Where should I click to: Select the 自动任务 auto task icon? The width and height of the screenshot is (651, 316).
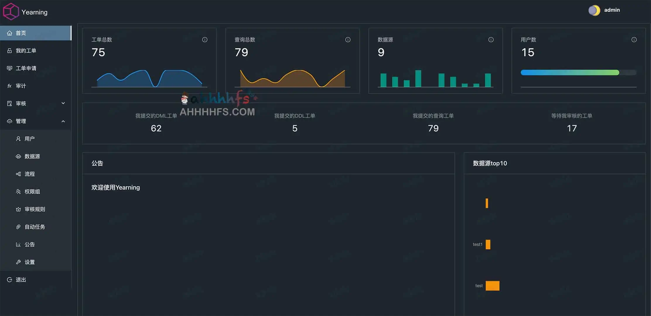[18, 226]
